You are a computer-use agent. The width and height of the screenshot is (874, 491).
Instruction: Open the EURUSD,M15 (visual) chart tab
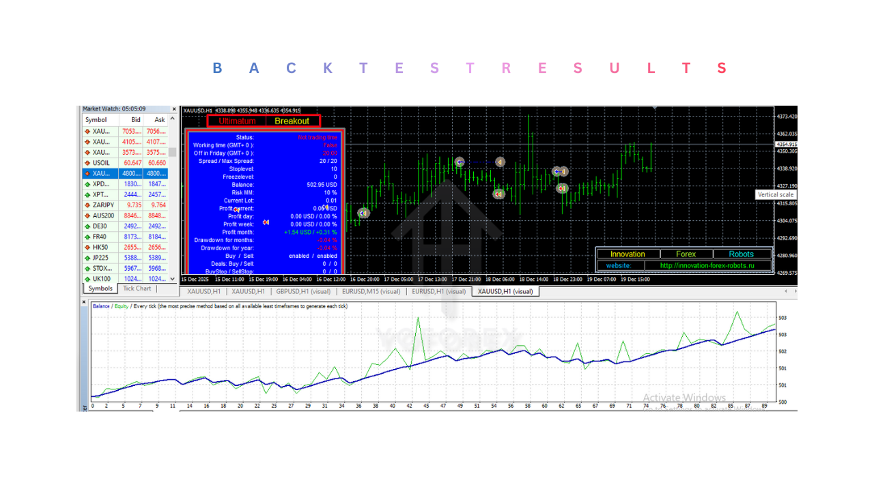point(363,291)
